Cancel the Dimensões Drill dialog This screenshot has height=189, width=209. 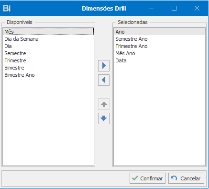[x=186, y=178]
